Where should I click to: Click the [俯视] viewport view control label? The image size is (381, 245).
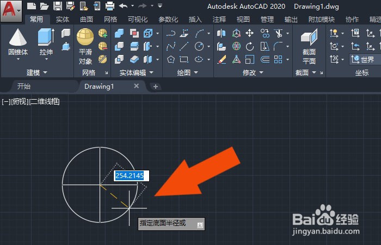click(x=20, y=101)
